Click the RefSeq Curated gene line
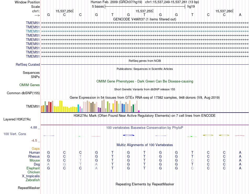This screenshot has height=194, width=249. [145, 65]
